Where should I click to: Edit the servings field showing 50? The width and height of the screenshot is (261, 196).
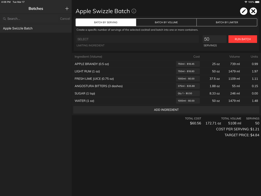coord(214,39)
